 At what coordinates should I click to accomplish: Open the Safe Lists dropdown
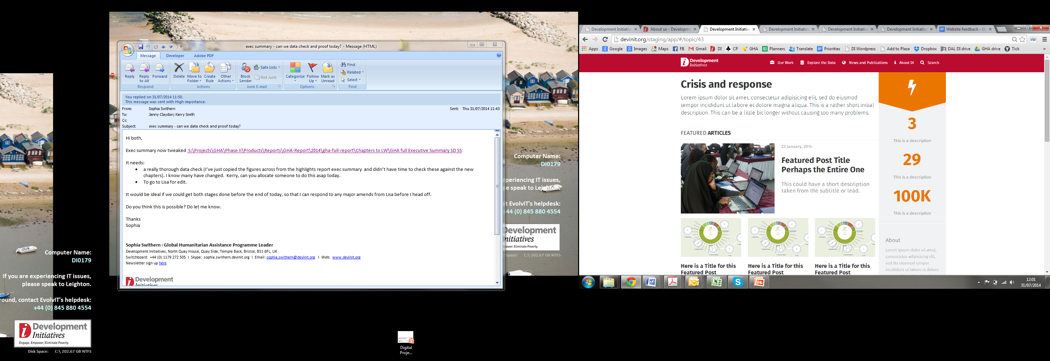click(267, 67)
